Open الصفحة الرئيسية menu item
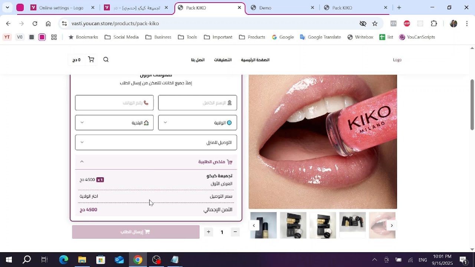 click(x=255, y=60)
